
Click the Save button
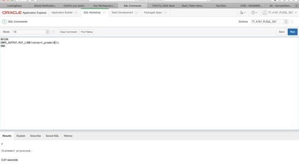281,32
